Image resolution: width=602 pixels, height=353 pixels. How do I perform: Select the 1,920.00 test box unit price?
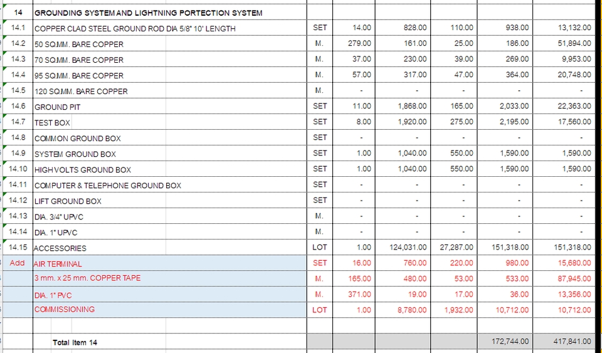(x=403, y=122)
